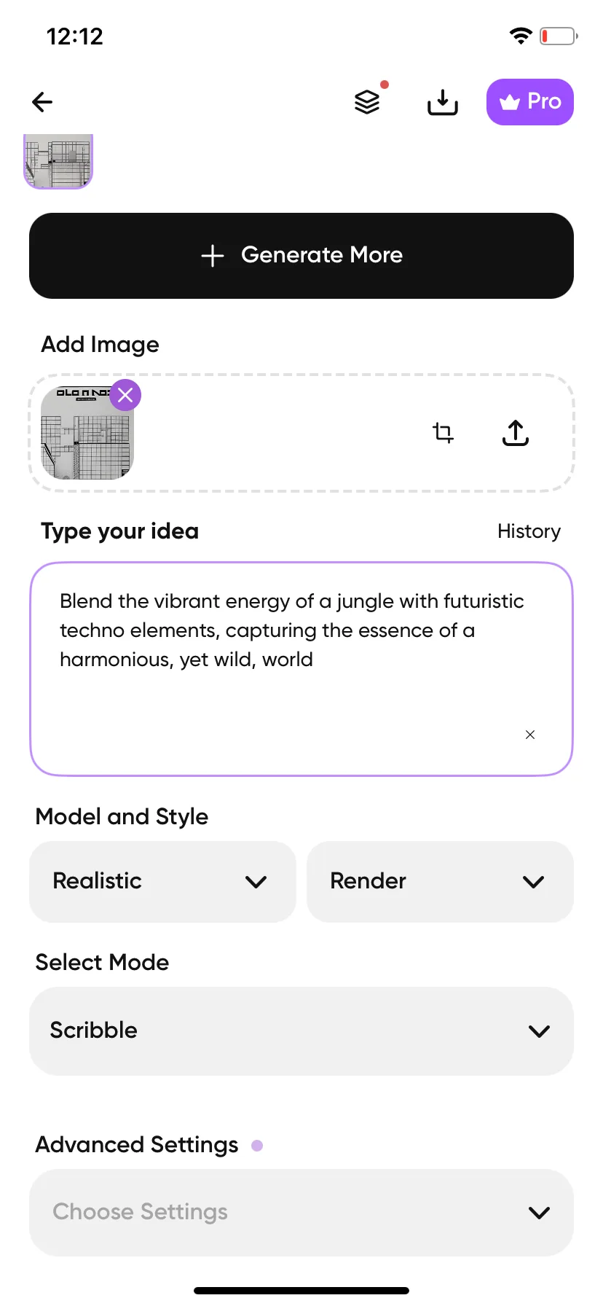603x1306 pixels.
Task: Select the crop icon in Add Image
Action: [443, 433]
